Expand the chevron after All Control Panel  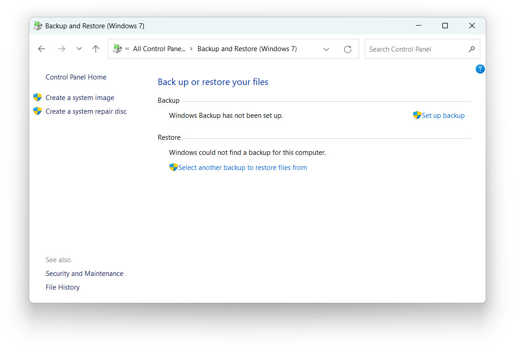[191, 49]
